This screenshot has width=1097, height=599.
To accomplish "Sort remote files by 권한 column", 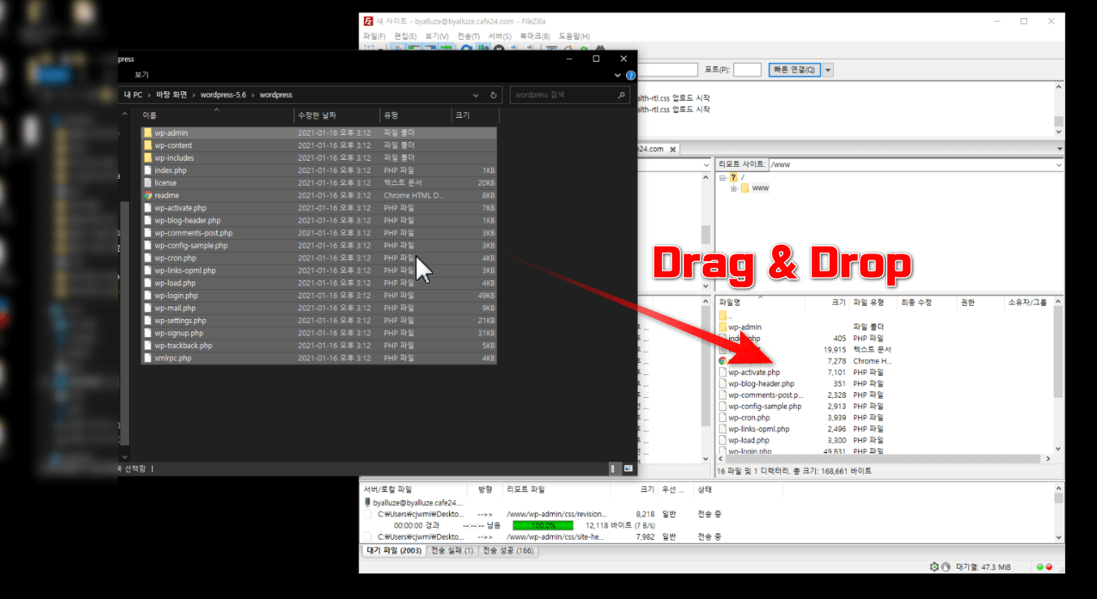I will 968,302.
